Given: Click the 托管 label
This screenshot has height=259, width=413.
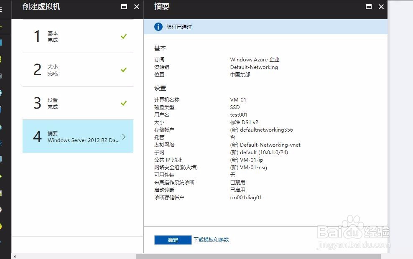Looking at the screenshot, I should point(159,137).
